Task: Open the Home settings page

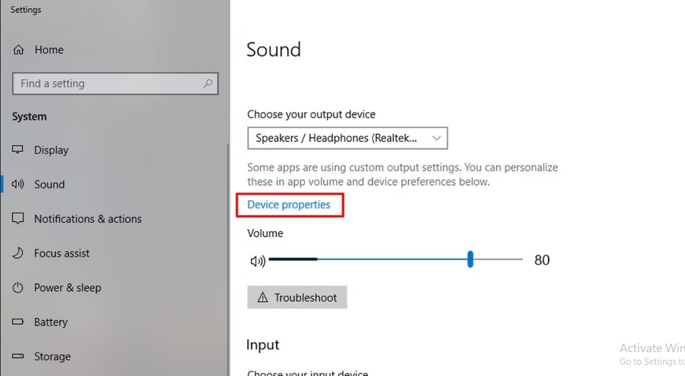Action: pyautogui.click(x=49, y=50)
